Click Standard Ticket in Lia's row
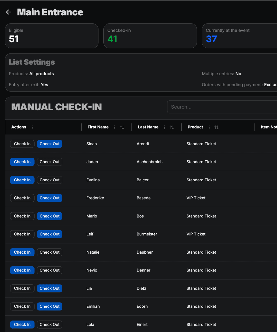The width and height of the screenshot is (277, 332). [x=201, y=288]
